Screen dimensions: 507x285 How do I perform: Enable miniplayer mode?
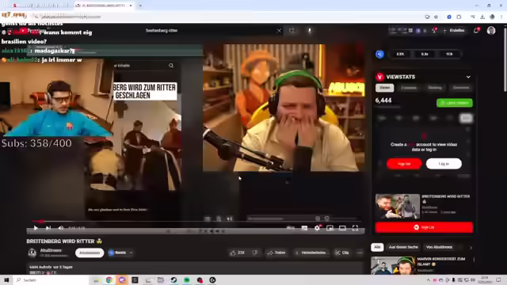pyautogui.click(x=330, y=228)
